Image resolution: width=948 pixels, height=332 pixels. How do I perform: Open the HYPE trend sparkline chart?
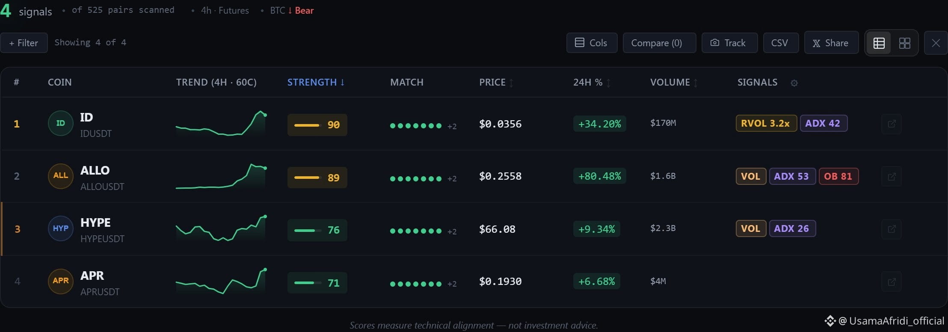click(221, 228)
